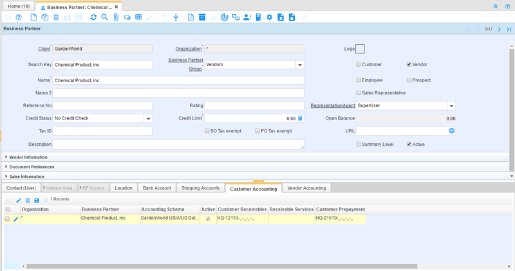Open the Business Partner Group dropdown
Image resolution: width=515 pixels, height=271 pixels.
(x=299, y=64)
